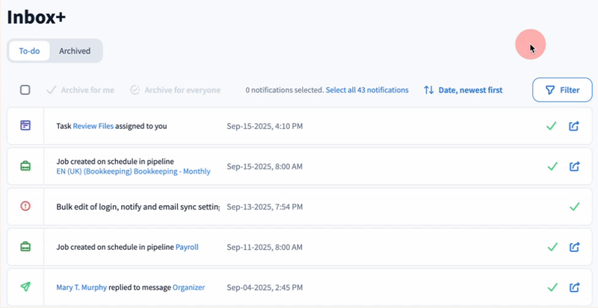Image resolution: width=598 pixels, height=308 pixels.
Task: Toggle the select-all notifications checkbox
Action: [25, 90]
